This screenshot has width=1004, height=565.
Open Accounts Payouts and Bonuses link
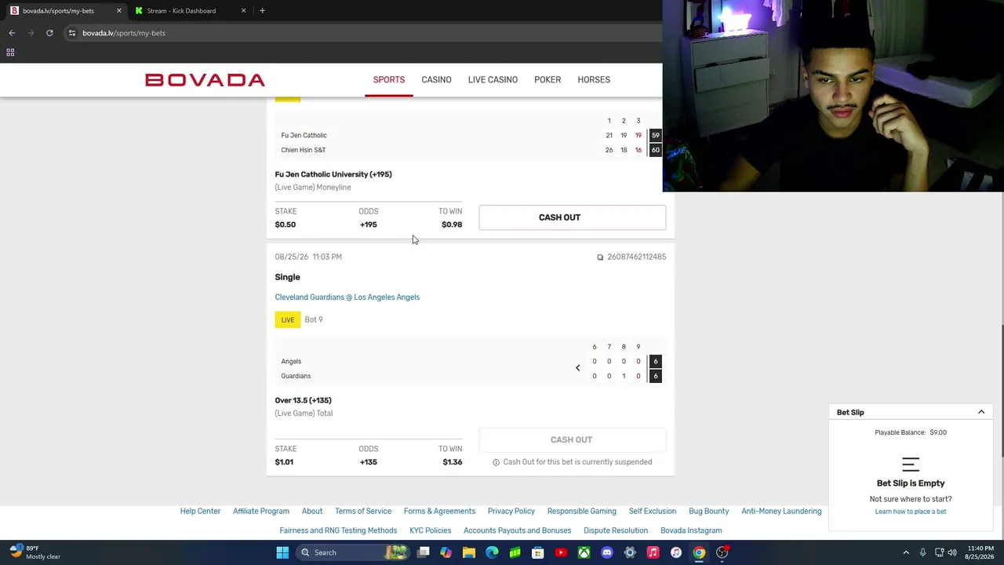[518, 530]
